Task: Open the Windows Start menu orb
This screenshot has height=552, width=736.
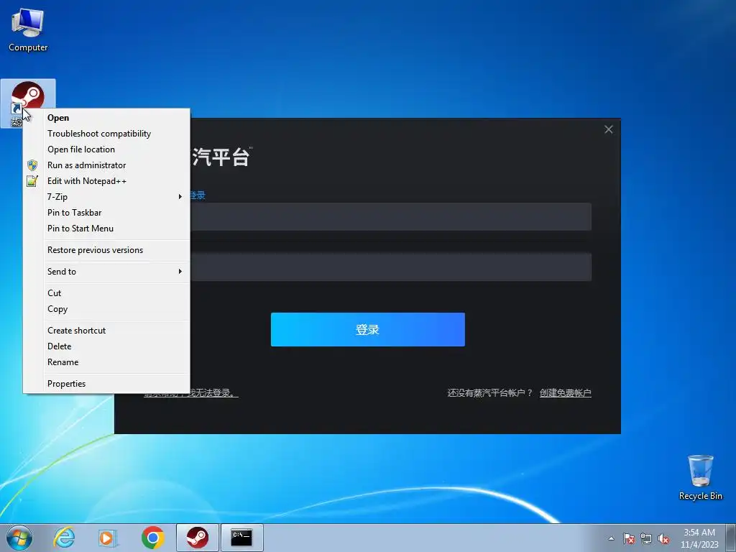Action: point(19,538)
